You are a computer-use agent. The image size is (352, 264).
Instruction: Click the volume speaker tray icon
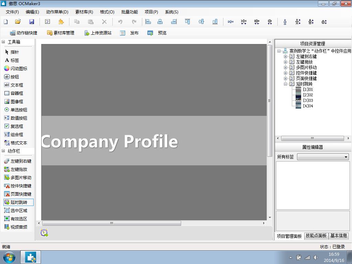pos(316,257)
